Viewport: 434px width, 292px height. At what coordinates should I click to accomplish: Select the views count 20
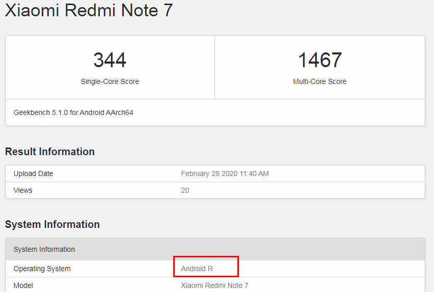(185, 190)
